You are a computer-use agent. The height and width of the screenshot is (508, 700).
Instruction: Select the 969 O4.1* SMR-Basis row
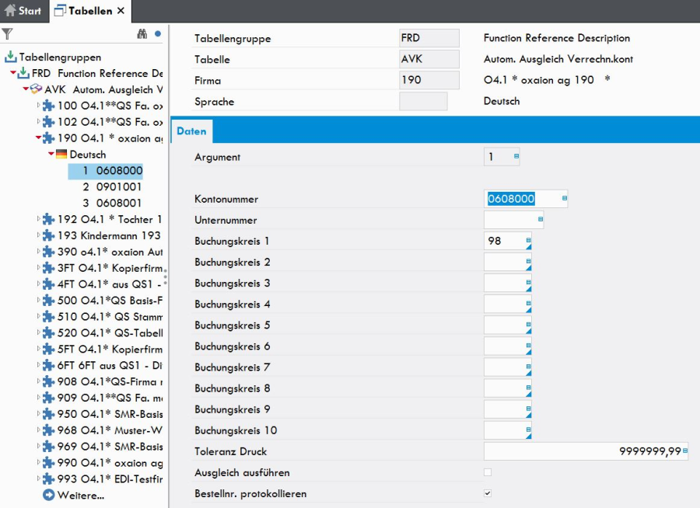point(110,447)
